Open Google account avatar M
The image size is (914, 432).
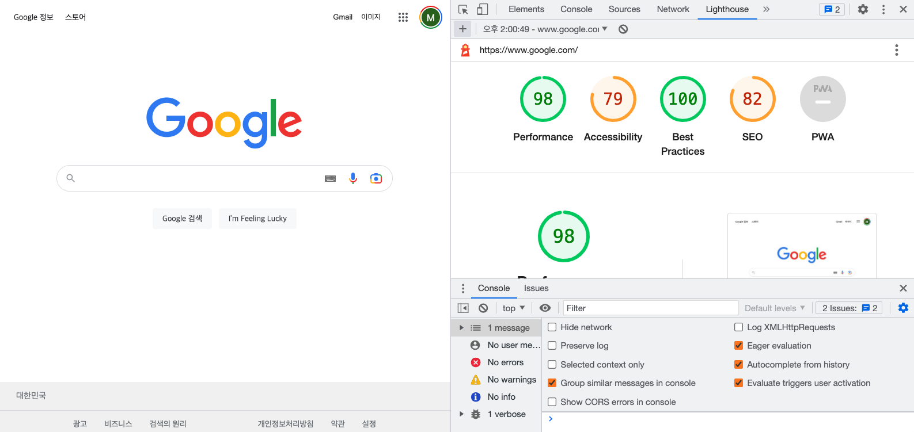point(431,17)
